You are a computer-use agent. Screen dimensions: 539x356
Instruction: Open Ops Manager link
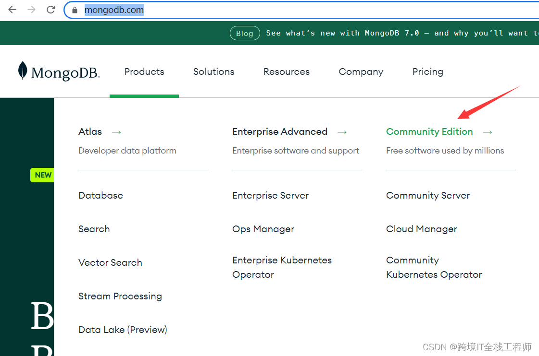pyautogui.click(x=263, y=229)
